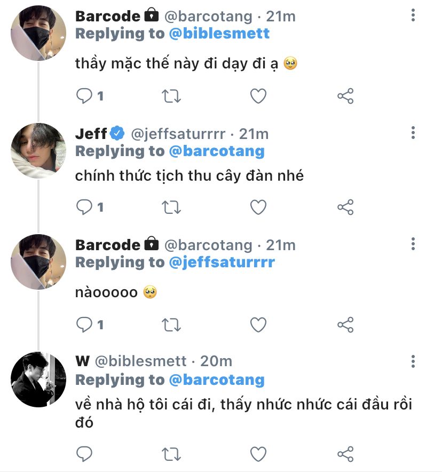The height and width of the screenshot is (472, 442).
Task: Open more options on Jeff's tweet
Action: tap(413, 133)
